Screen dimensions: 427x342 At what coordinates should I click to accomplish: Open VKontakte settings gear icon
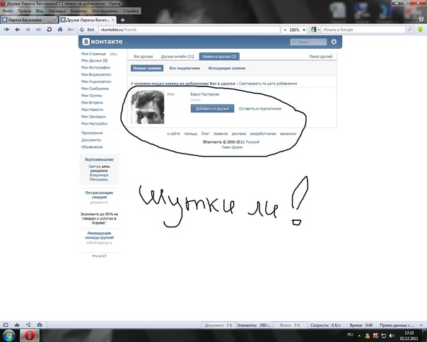click(x=334, y=42)
